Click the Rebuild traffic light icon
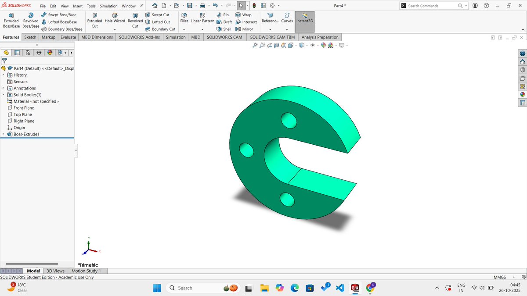The image size is (527, 296). [x=254, y=6]
